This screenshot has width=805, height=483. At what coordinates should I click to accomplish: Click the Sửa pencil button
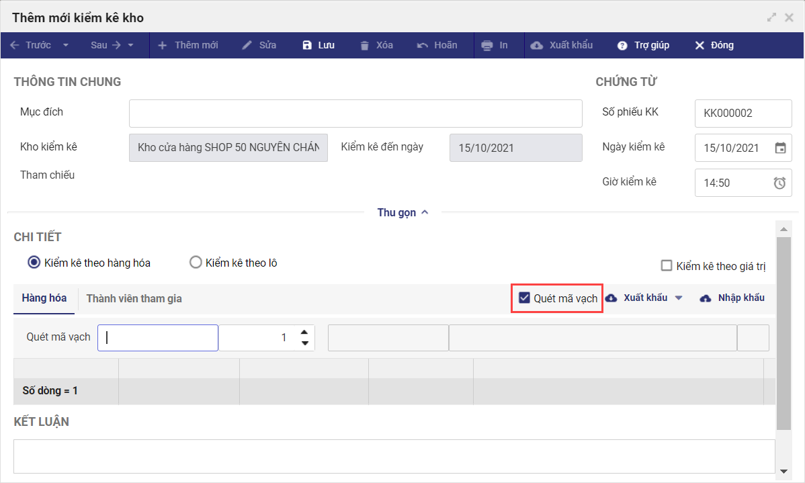click(259, 45)
